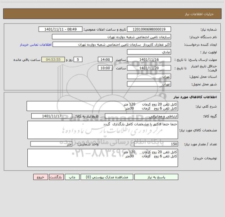This screenshot has width=225, height=217.
Task: Click the گروه کالا label
Action: pos(210,116)
